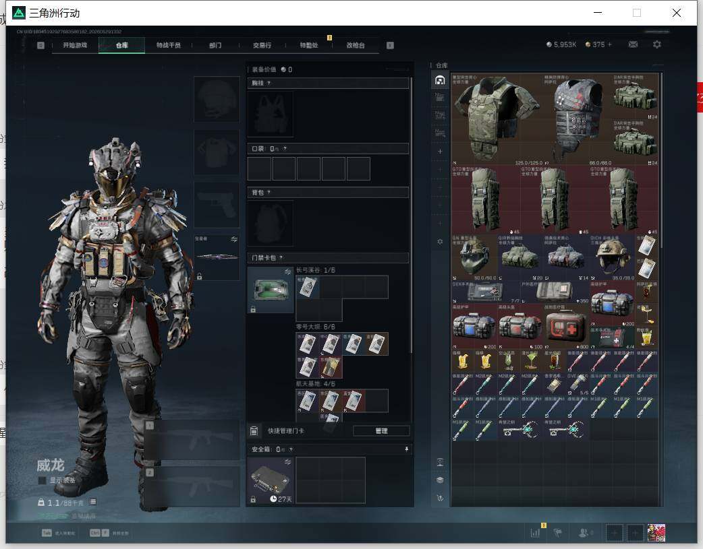Click the mail envelope icon
Image resolution: width=703 pixels, height=549 pixels.
633,44
